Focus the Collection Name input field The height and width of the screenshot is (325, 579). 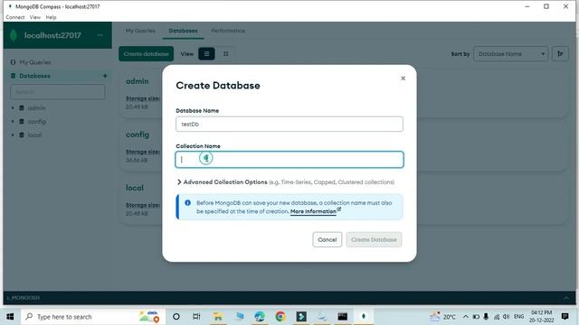coord(289,160)
